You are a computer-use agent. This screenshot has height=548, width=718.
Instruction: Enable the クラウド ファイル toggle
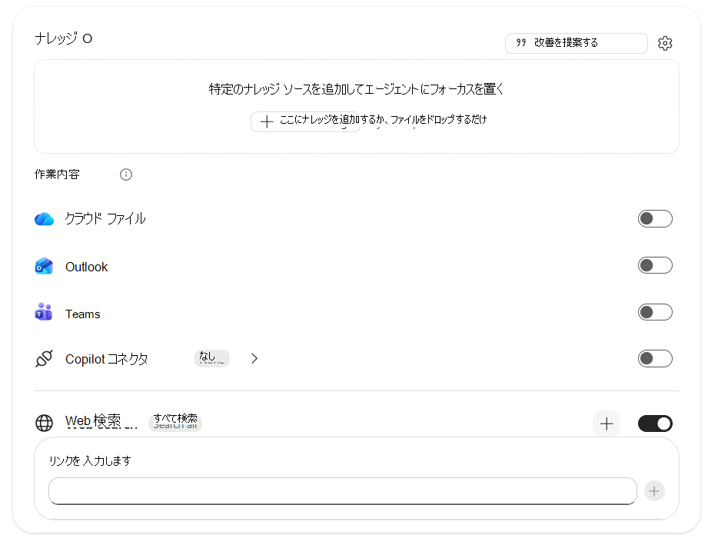[x=655, y=219]
